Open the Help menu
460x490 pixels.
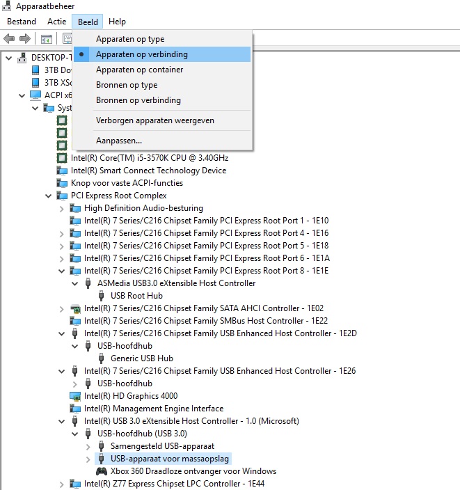tap(117, 22)
